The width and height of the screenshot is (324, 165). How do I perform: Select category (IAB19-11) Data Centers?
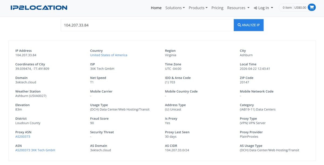coord(258,109)
